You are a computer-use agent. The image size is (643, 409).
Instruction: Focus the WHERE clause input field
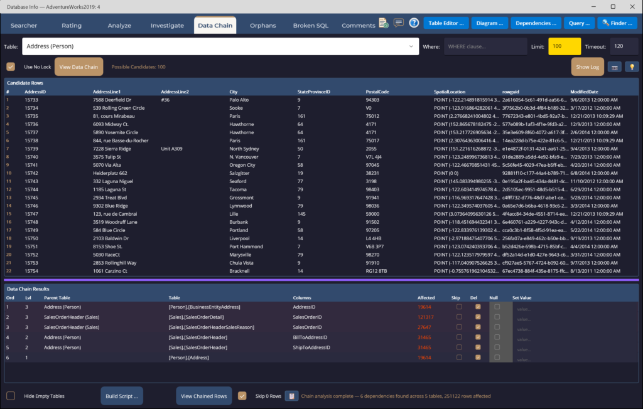485,46
